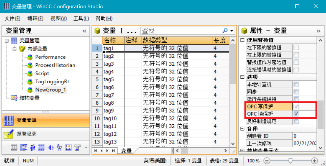Select the Performance tag group
The image size is (326, 166).
50,57
